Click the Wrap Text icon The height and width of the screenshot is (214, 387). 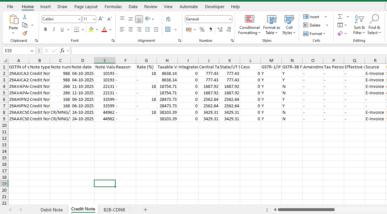168,19
